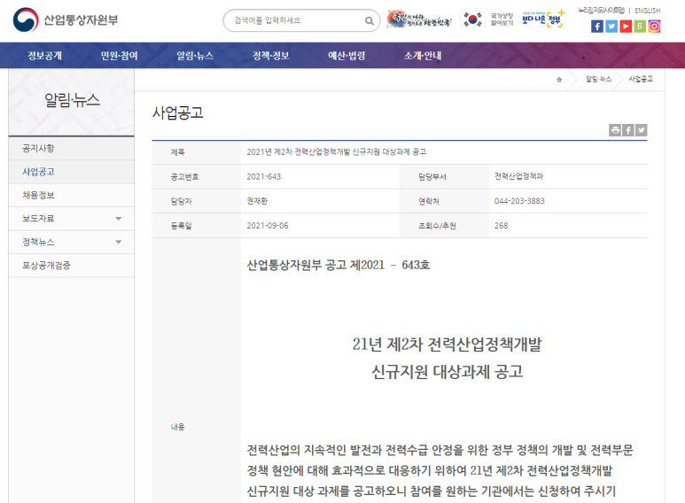
Task: Open the Naver blog icon in header
Action: click(x=640, y=27)
